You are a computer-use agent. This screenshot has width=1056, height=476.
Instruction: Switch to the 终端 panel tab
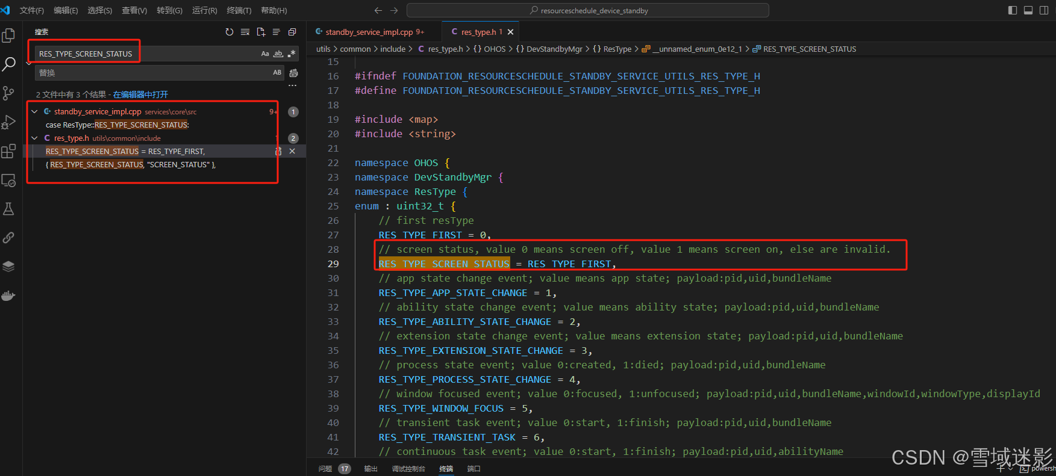pos(446,468)
